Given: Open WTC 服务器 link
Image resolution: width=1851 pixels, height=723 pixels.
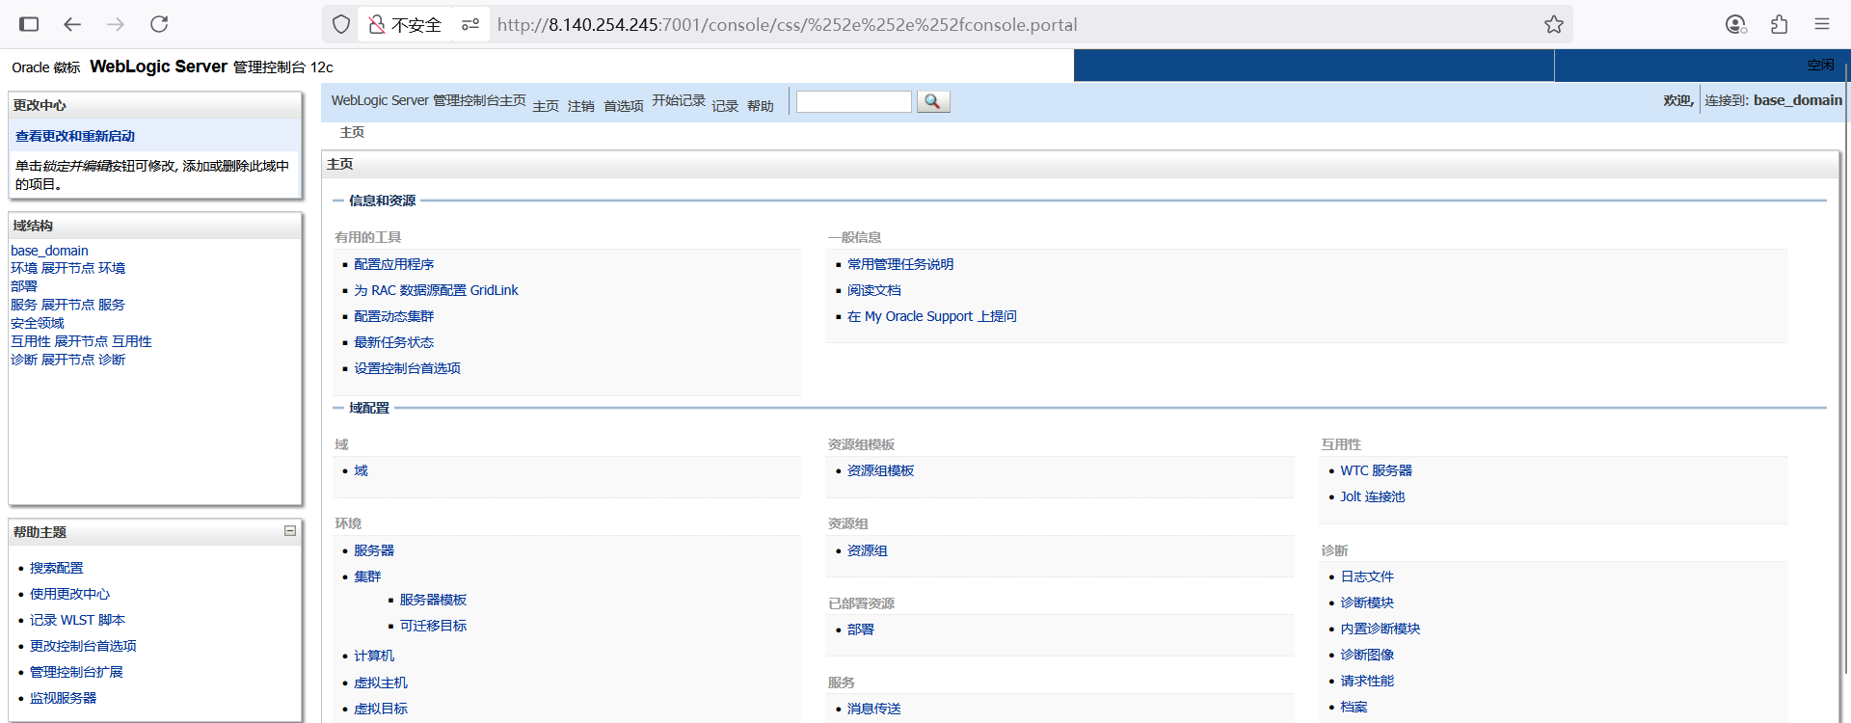Looking at the screenshot, I should click(1377, 470).
